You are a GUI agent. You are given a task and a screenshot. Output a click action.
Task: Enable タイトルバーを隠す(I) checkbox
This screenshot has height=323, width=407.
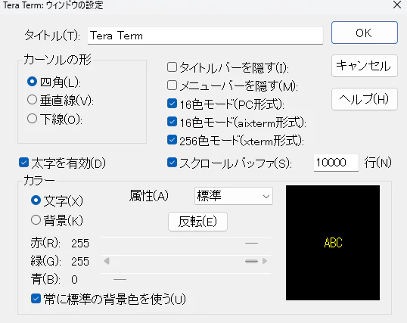(x=172, y=67)
